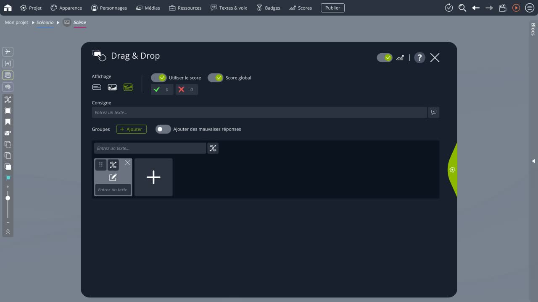The height and width of the screenshot is (302, 538).
Task: Open the hamburger menu icon at top right
Action: 530,8
